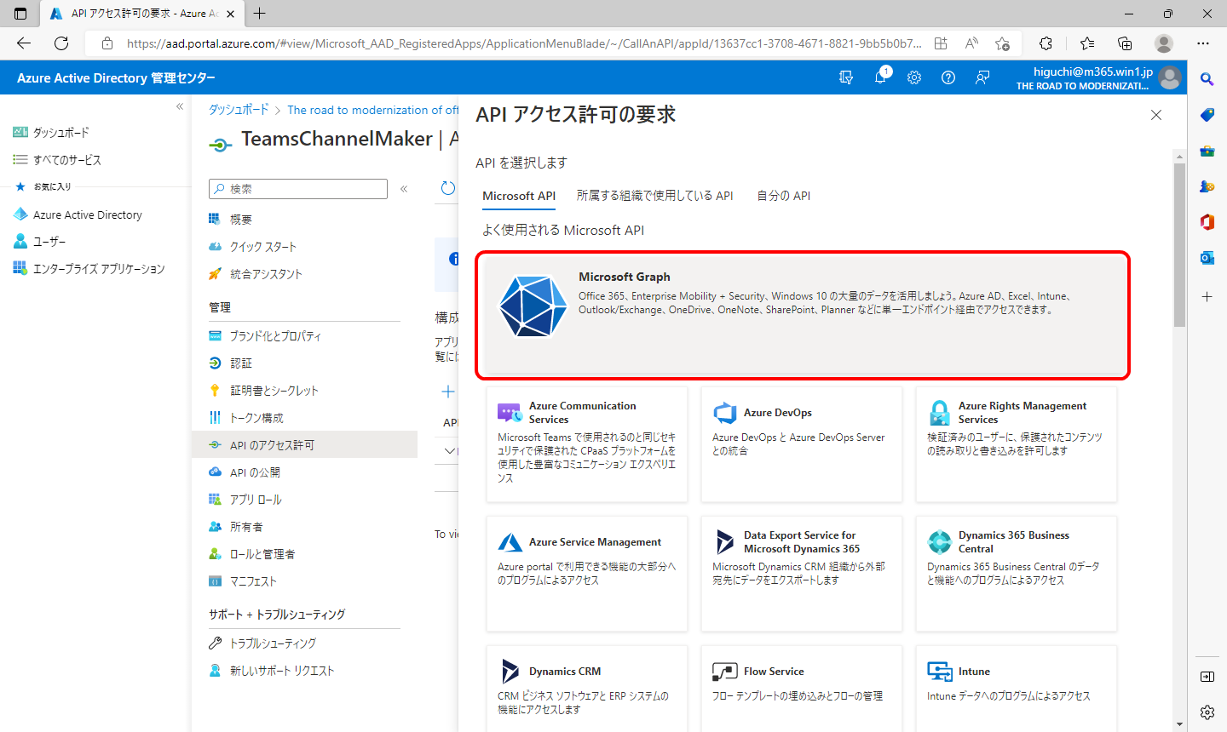Open Edge settings and more menu

(x=1203, y=43)
